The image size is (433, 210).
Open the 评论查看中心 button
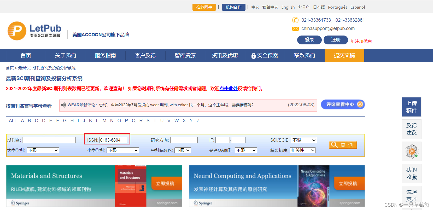coord(343,104)
